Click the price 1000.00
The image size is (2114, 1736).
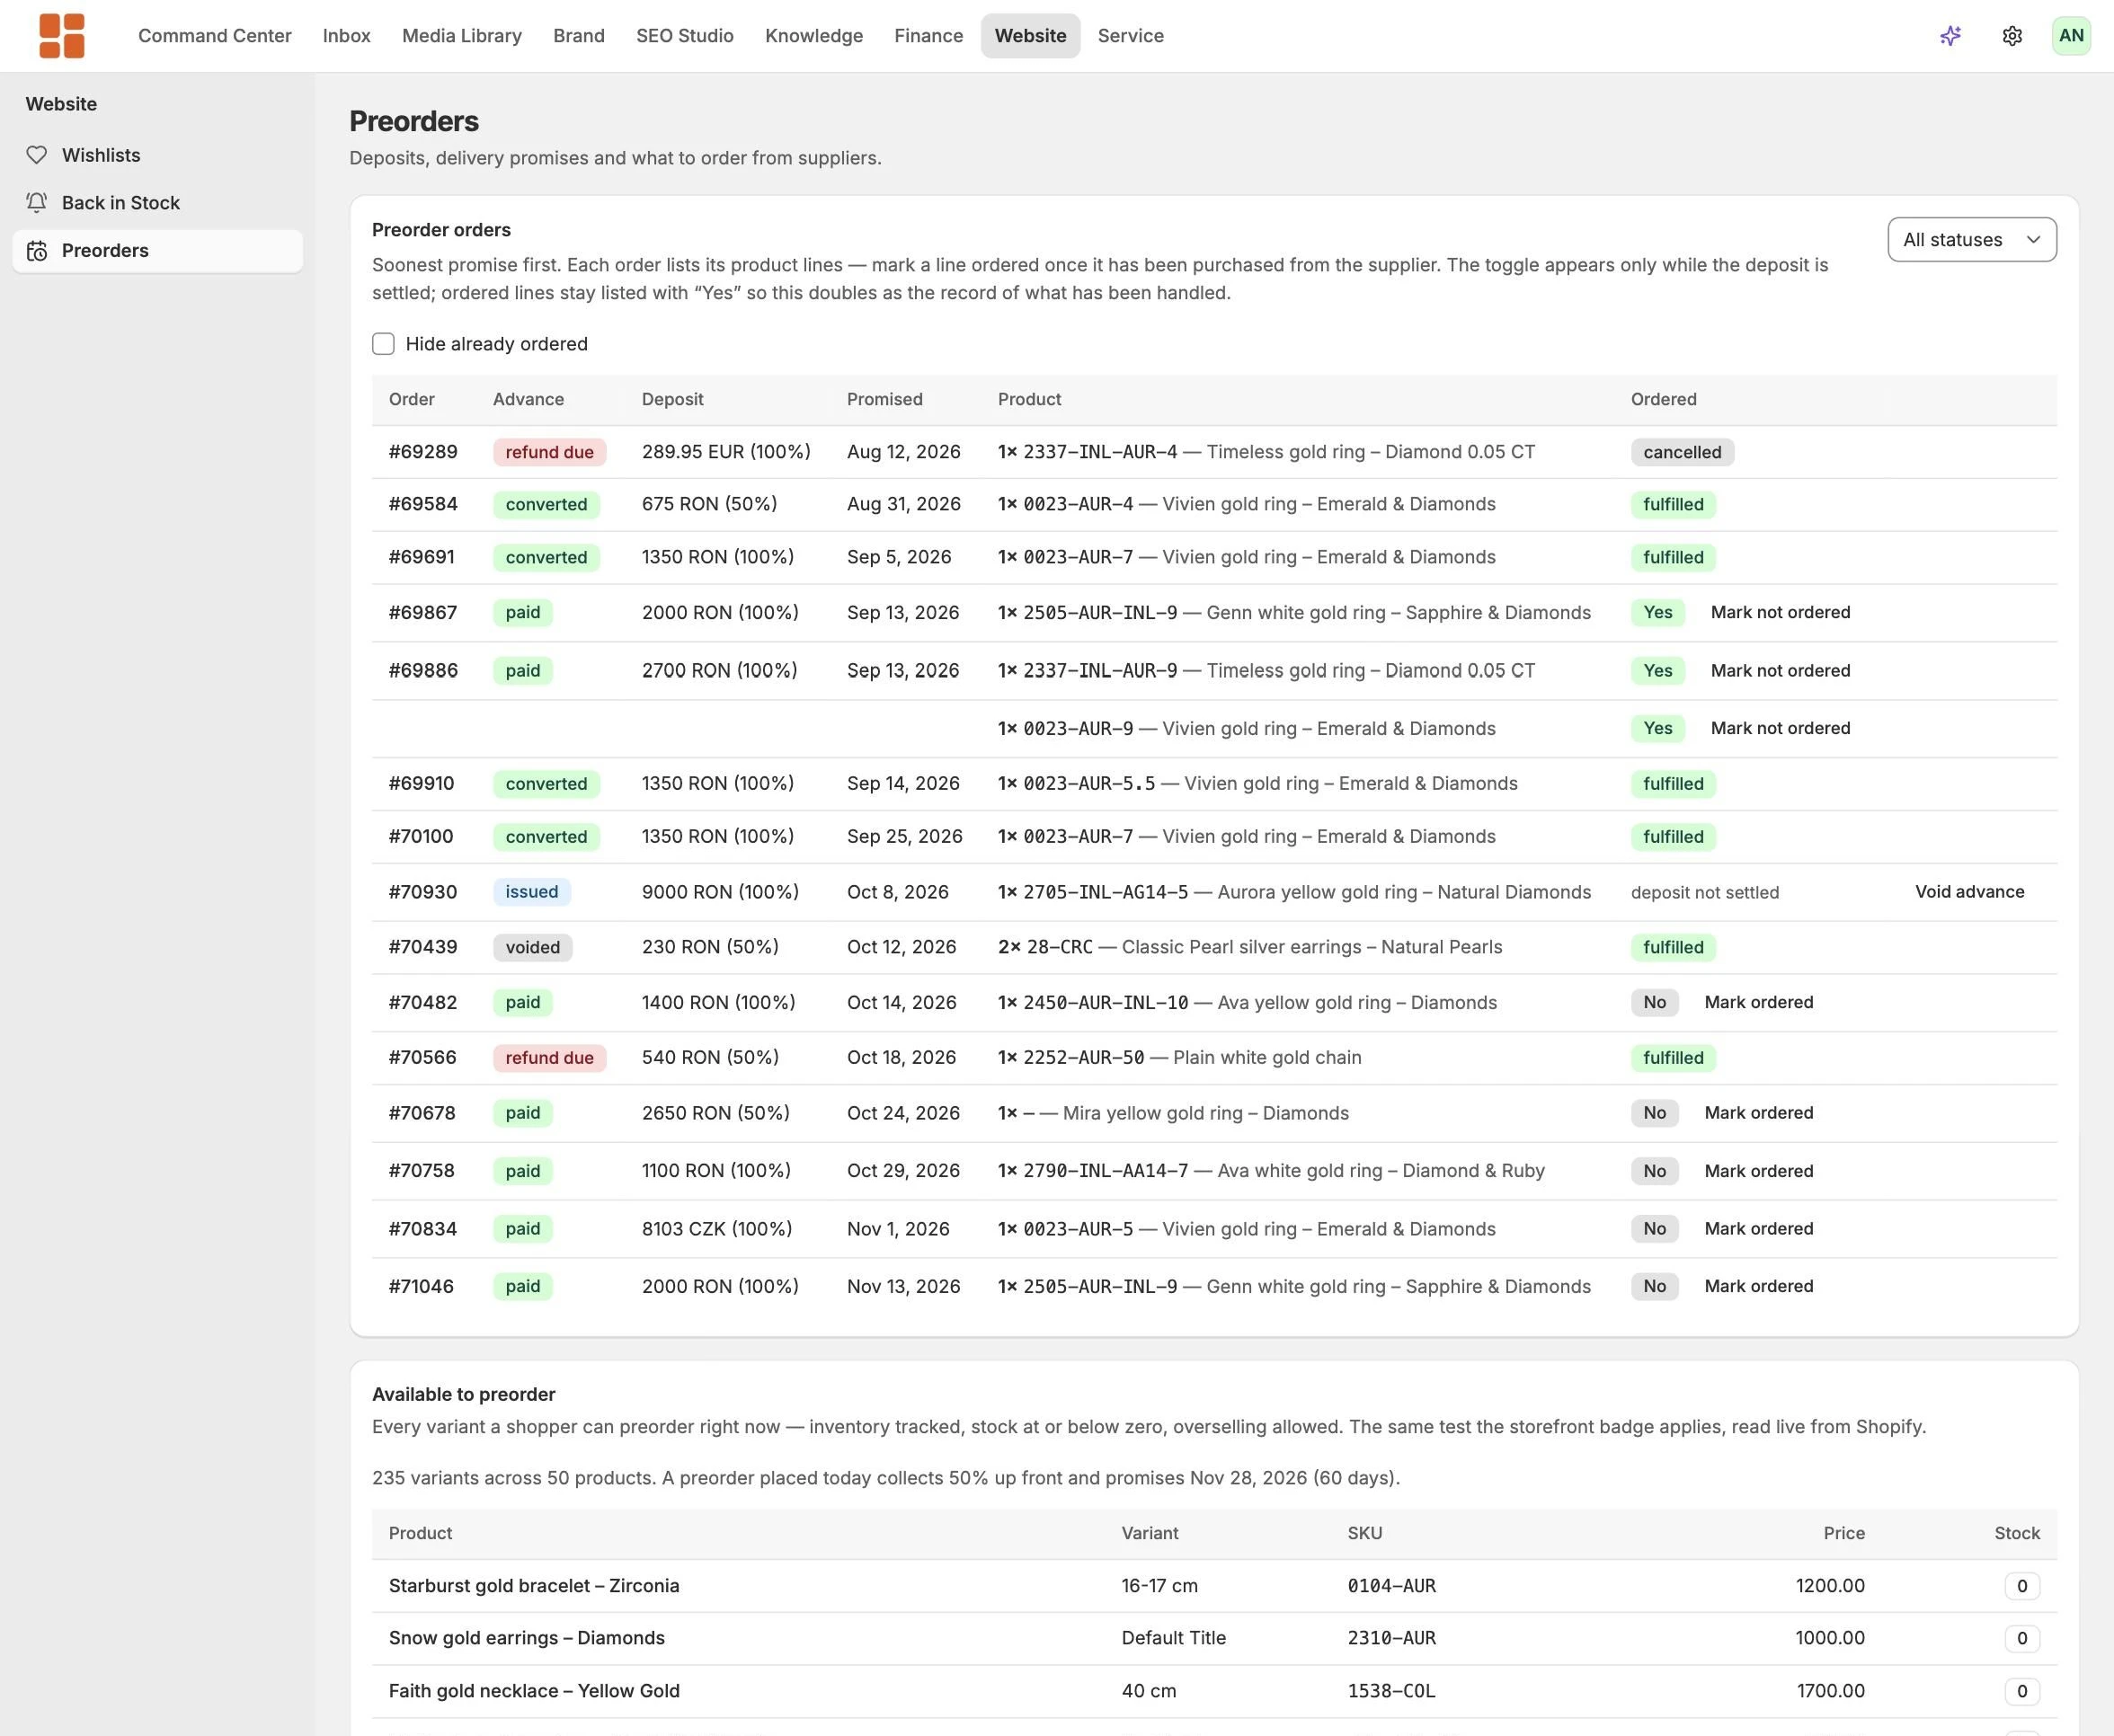point(1829,1638)
